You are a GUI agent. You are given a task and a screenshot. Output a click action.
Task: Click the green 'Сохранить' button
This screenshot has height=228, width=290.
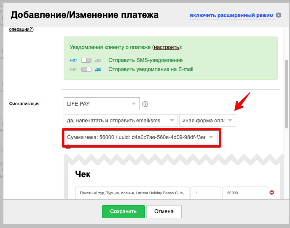coord(123,211)
